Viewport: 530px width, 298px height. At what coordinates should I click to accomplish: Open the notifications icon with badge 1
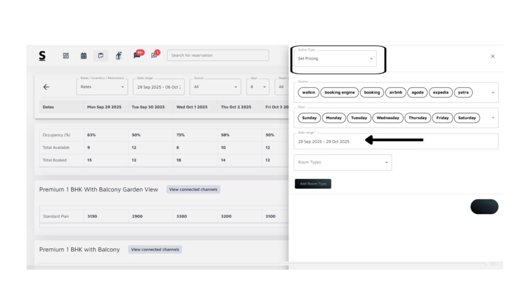[x=154, y=55]
